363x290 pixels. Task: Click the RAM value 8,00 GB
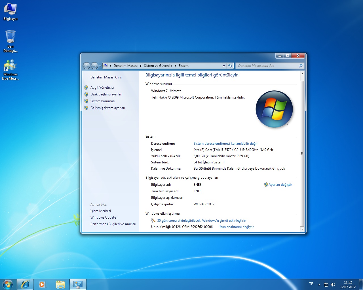point(221,156)
